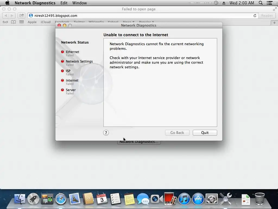Screen dimensions: 278x209
Task: Close the Network Diagnostics window
Action: pyautogui.click(x=59, y=25)
